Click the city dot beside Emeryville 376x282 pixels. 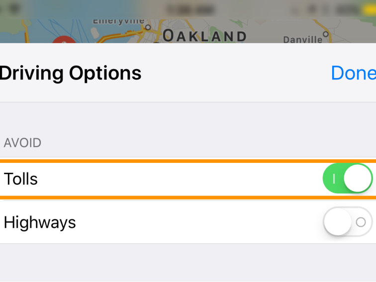pyautogui.click(x=148, y=27)
